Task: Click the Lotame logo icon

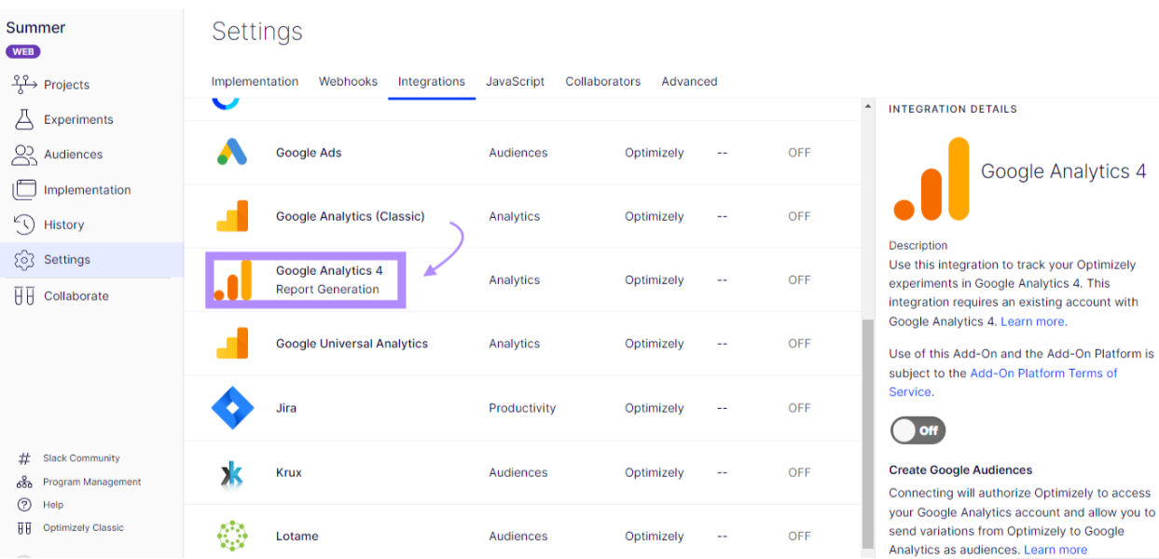Action: pos(232,536)
